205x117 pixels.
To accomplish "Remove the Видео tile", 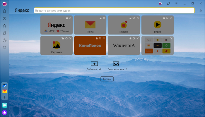I will (171, 18).
